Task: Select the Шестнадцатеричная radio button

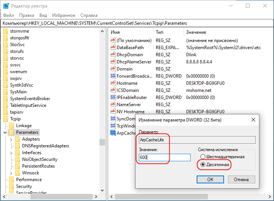Action: point(203,156)
